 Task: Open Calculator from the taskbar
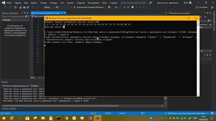click(51, 118)
